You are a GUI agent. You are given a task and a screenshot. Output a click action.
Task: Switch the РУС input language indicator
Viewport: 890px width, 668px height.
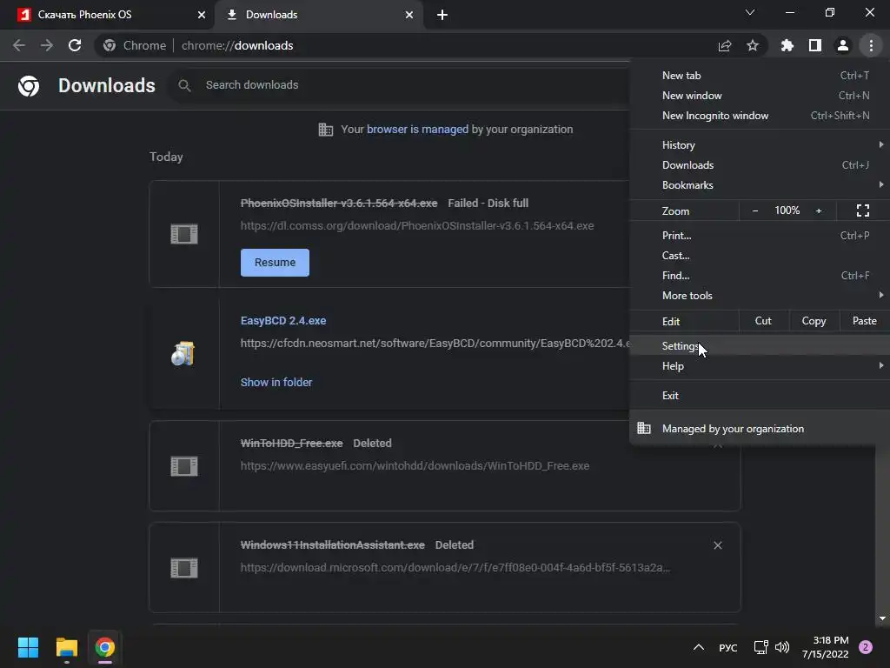(727, 647)
